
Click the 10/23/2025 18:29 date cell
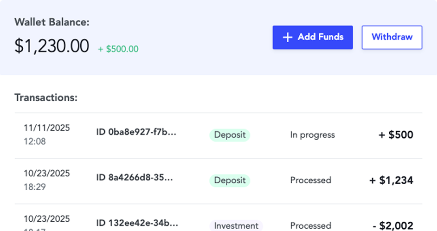coord(46,180)
